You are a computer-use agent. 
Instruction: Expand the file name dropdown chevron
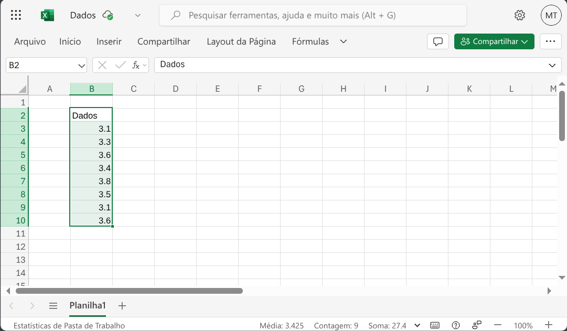click(x=138, y=15)
